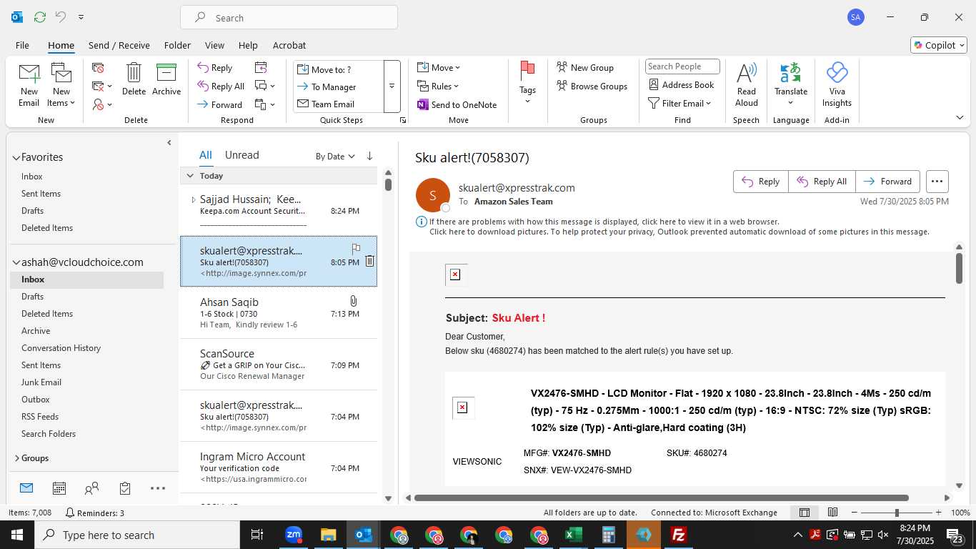Open the Send / Receive tab
Viewport: 976px width, 549px height.
[x=119, y=45]
